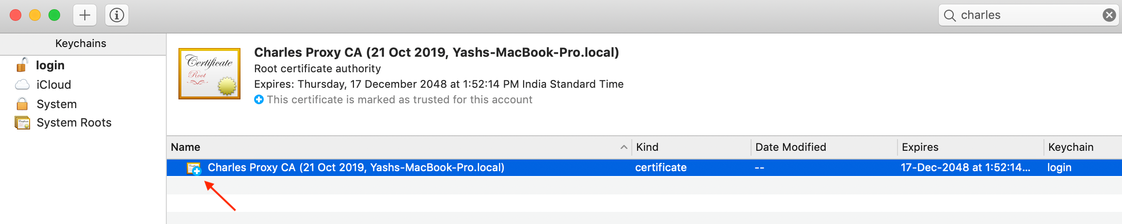1122x224 pixels.
Task: Click 'This certificate is marked as trusted' text
Action: point(400,100)
